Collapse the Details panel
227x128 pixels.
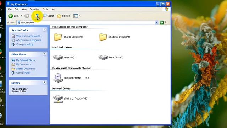44,82
